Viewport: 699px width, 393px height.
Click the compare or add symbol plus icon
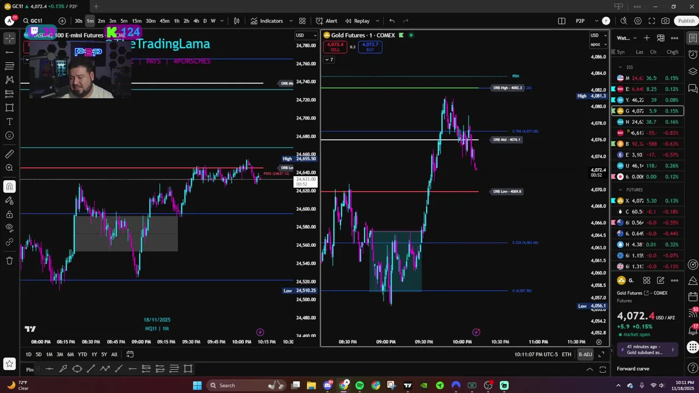(x=62, y=21)
